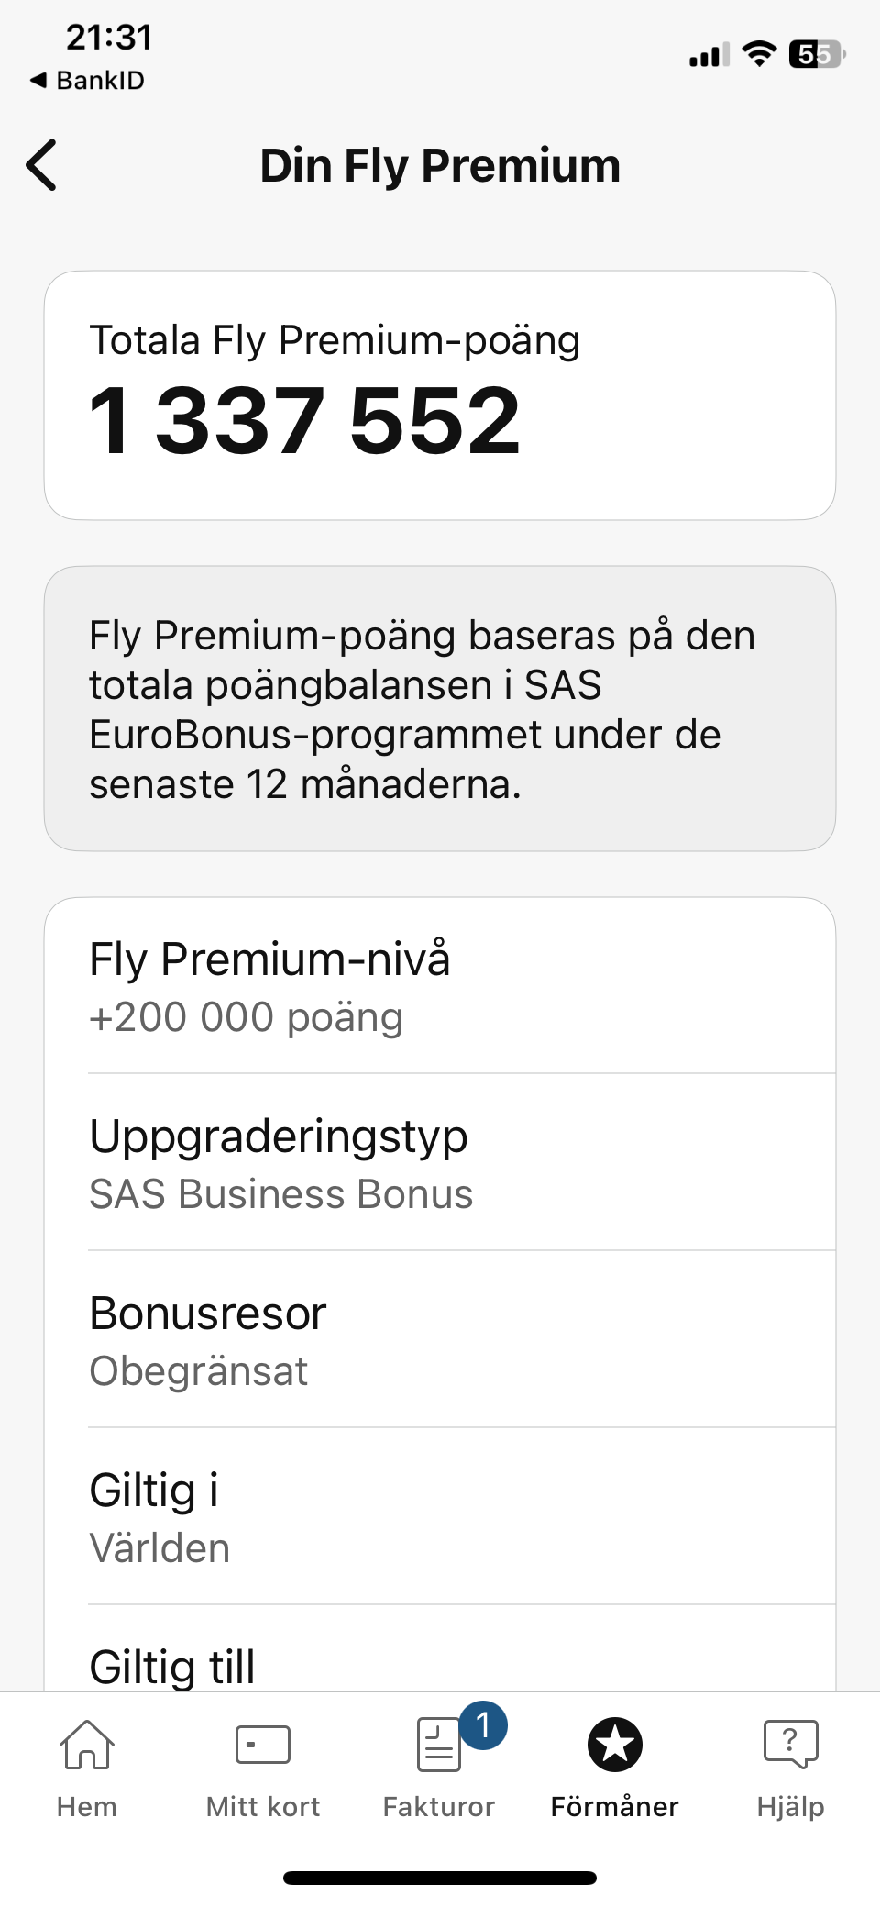This screenshot has height=1907, width=880.
Task: Tap the Mitt kort card icon
Action: pyautogui.click(x=263, y=1744)
